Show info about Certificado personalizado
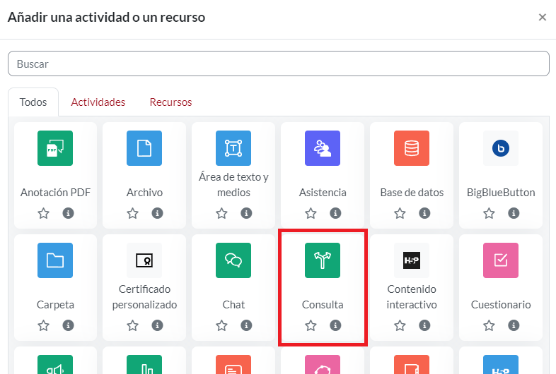 tap(158, 325)
